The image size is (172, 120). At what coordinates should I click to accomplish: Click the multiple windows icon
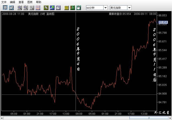click(11, 8)
